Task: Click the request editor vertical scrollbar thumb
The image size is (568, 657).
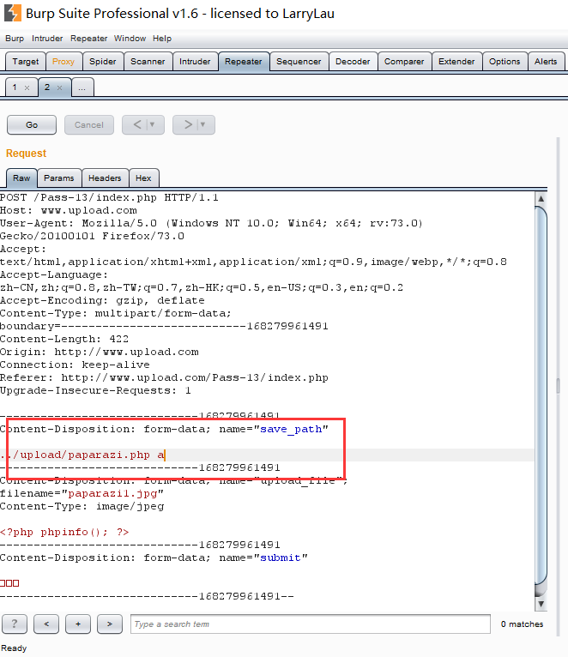Action: (541, 396)
